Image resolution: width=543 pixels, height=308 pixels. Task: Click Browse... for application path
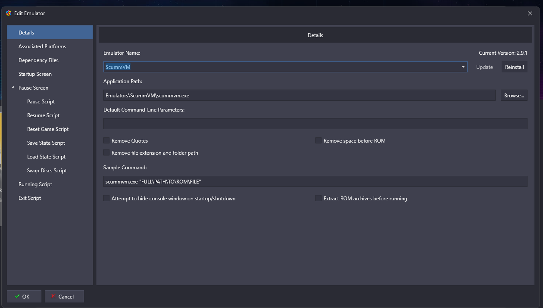(x=514, y=95)
